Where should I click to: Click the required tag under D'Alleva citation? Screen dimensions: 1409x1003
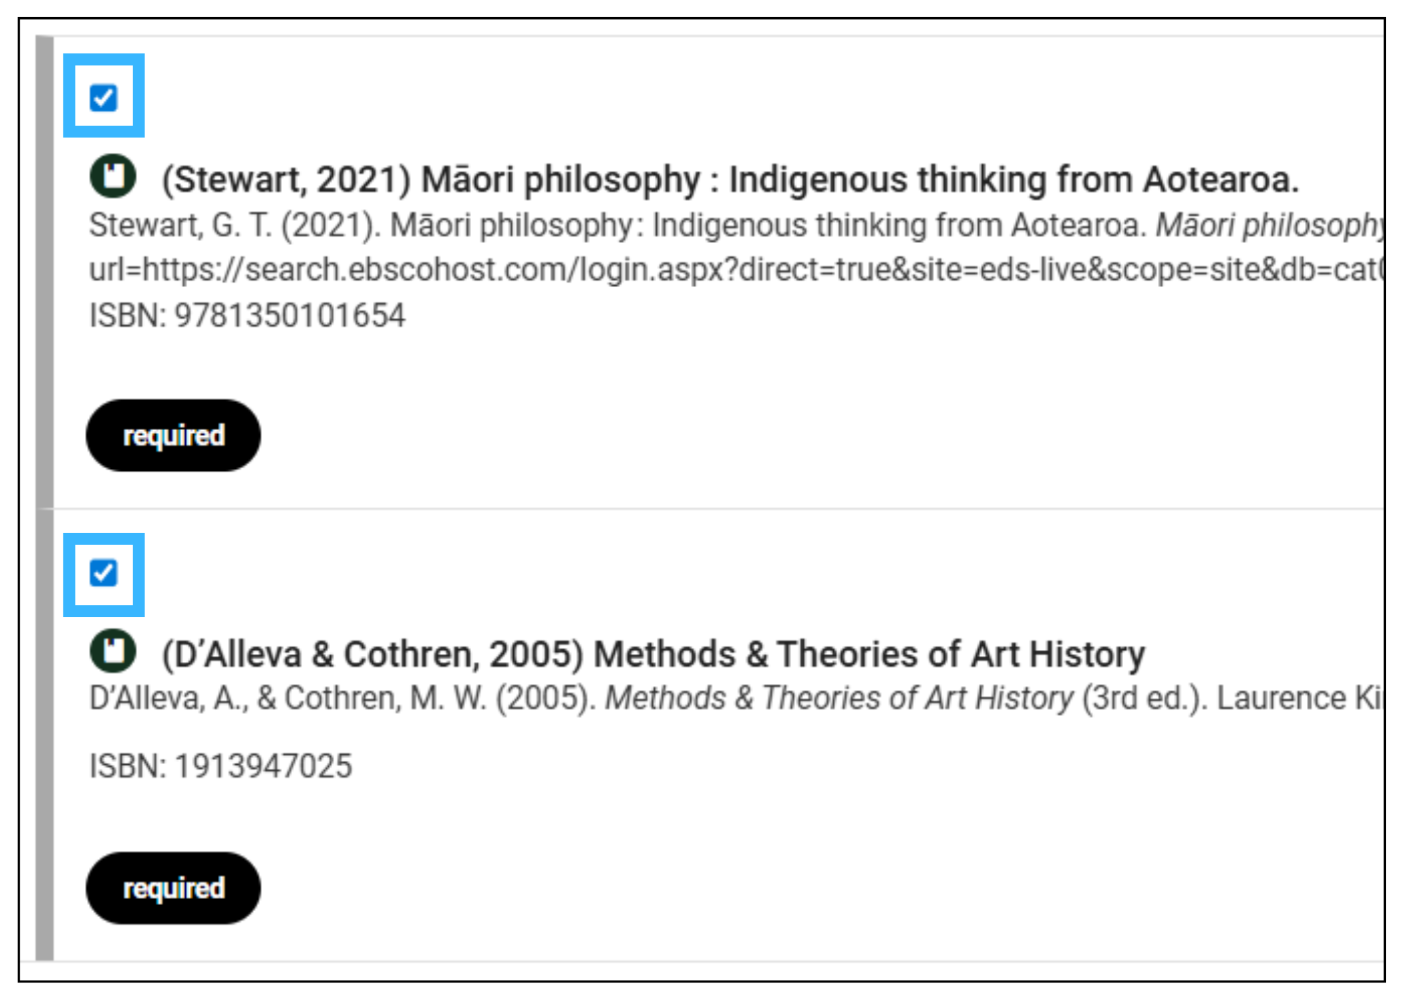pos(174,888)
